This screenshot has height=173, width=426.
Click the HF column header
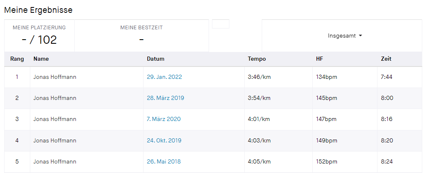pos(319,59)
